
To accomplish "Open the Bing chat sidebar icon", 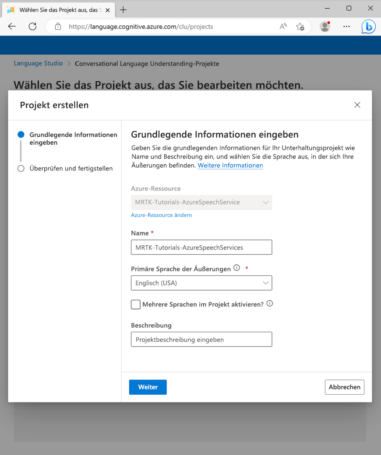I will [368, 26].
